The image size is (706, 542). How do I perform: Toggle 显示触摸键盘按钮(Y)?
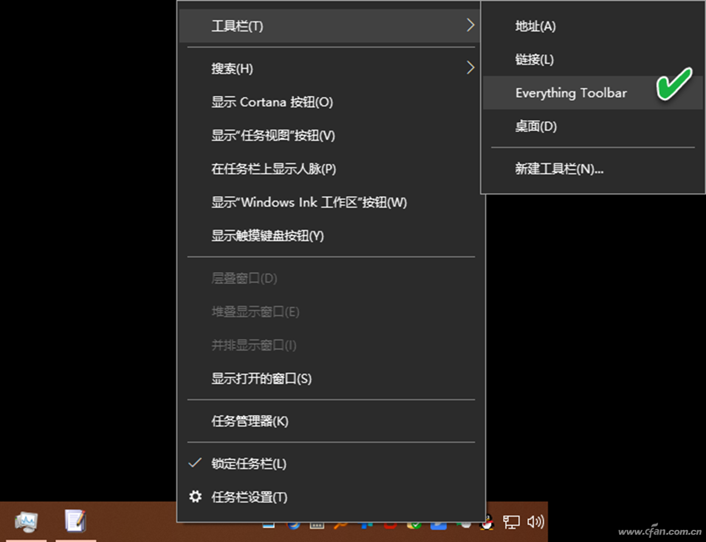pos(330,235)
